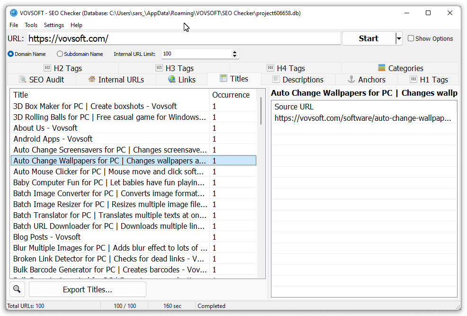Switch to the H4 Tags tab
The image size is (467, 316).
tap(286, 68)
